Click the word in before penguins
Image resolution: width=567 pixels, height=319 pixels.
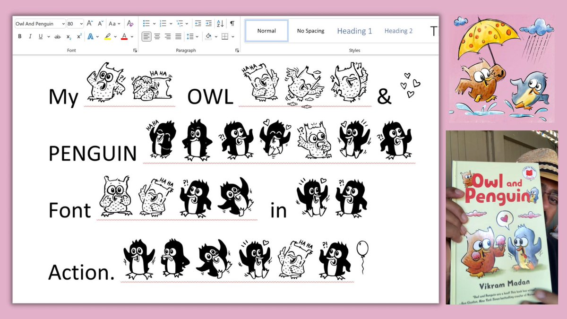click(x=279, y=210)
